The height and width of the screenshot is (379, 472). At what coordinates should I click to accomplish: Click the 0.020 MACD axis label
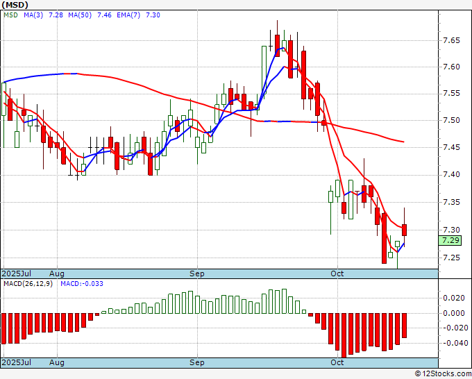click(454, 298)
